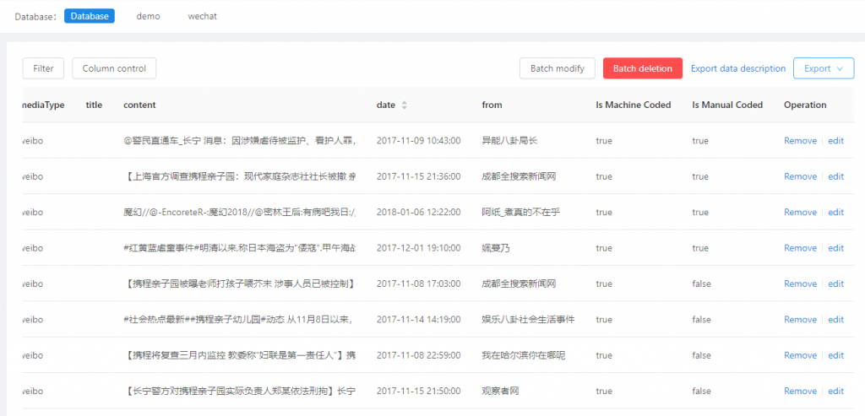This screenshot has height=416, width=865.
Task: Switch to the wechat database tab
Action: pos(201,16)
